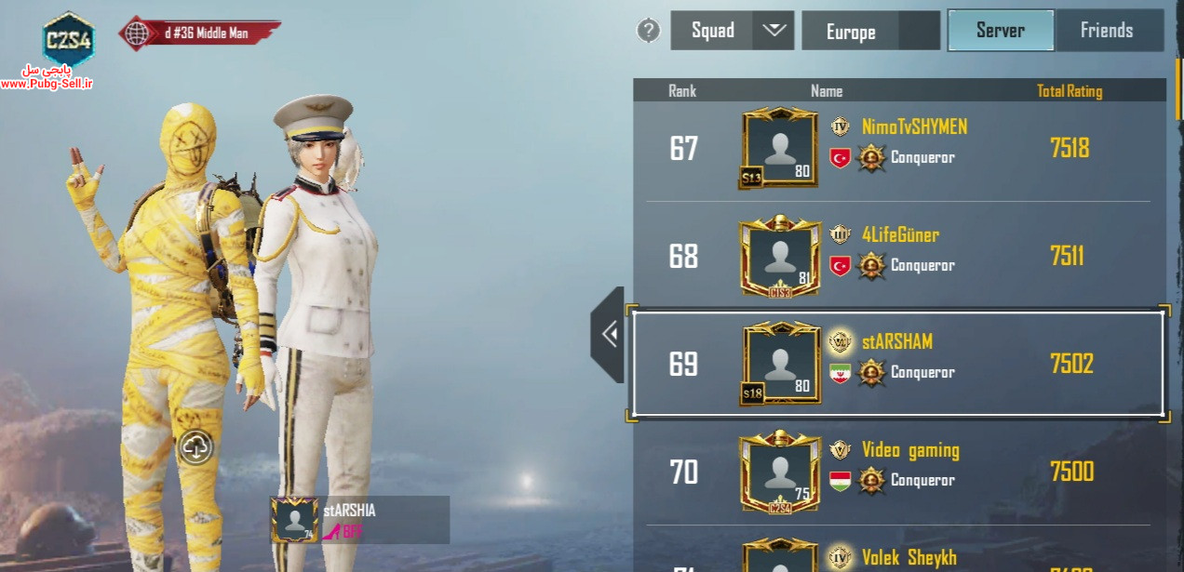Switch to the Friends tab

1109,31
